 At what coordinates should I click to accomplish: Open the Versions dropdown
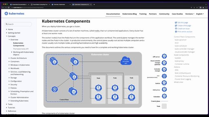point(190,14)
